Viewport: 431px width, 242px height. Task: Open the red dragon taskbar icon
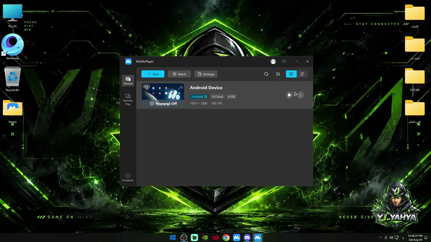coord(215,238)
